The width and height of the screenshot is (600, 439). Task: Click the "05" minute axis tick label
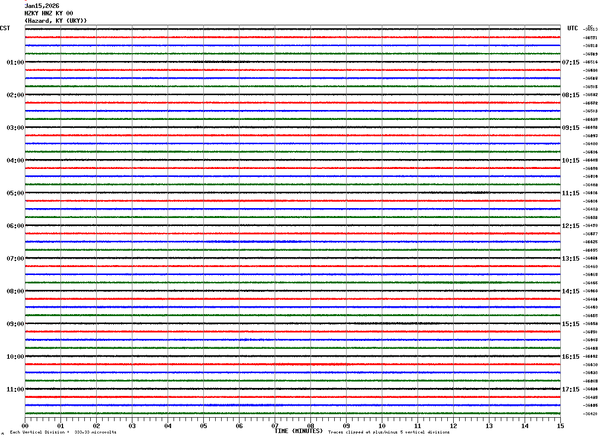pos(203,426)
